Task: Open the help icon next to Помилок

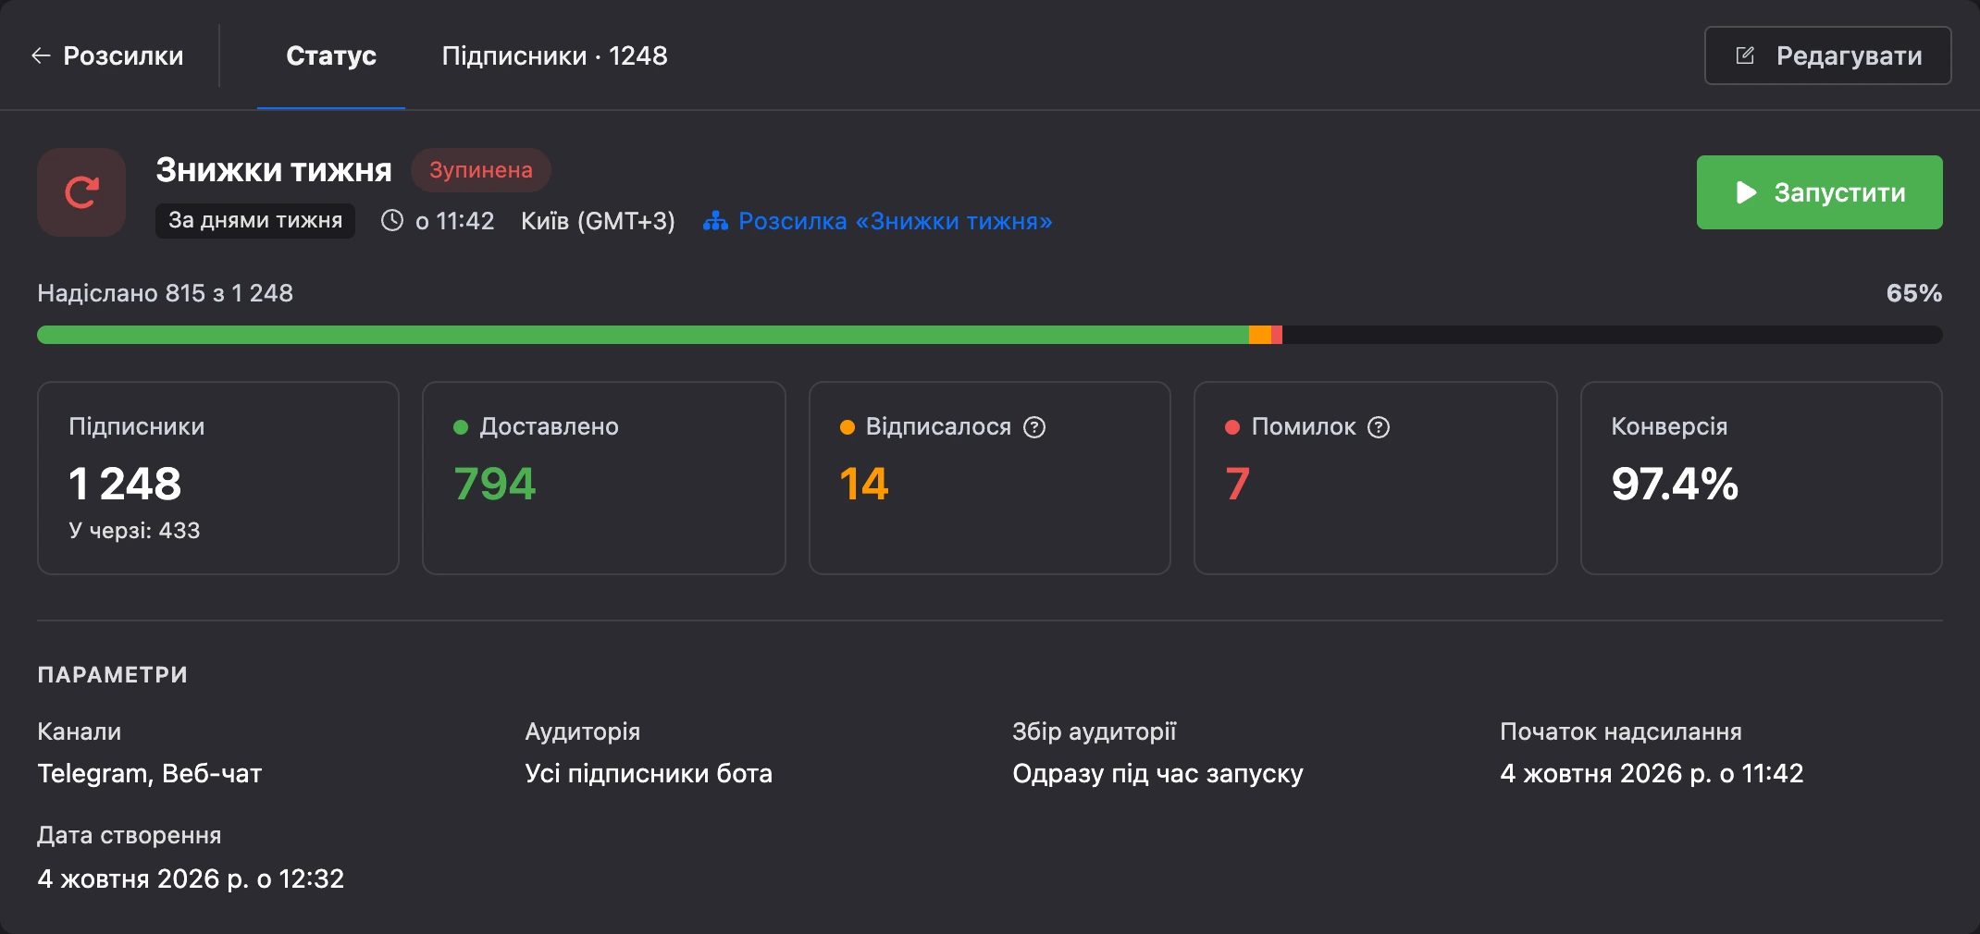Action: point(1379,427)
